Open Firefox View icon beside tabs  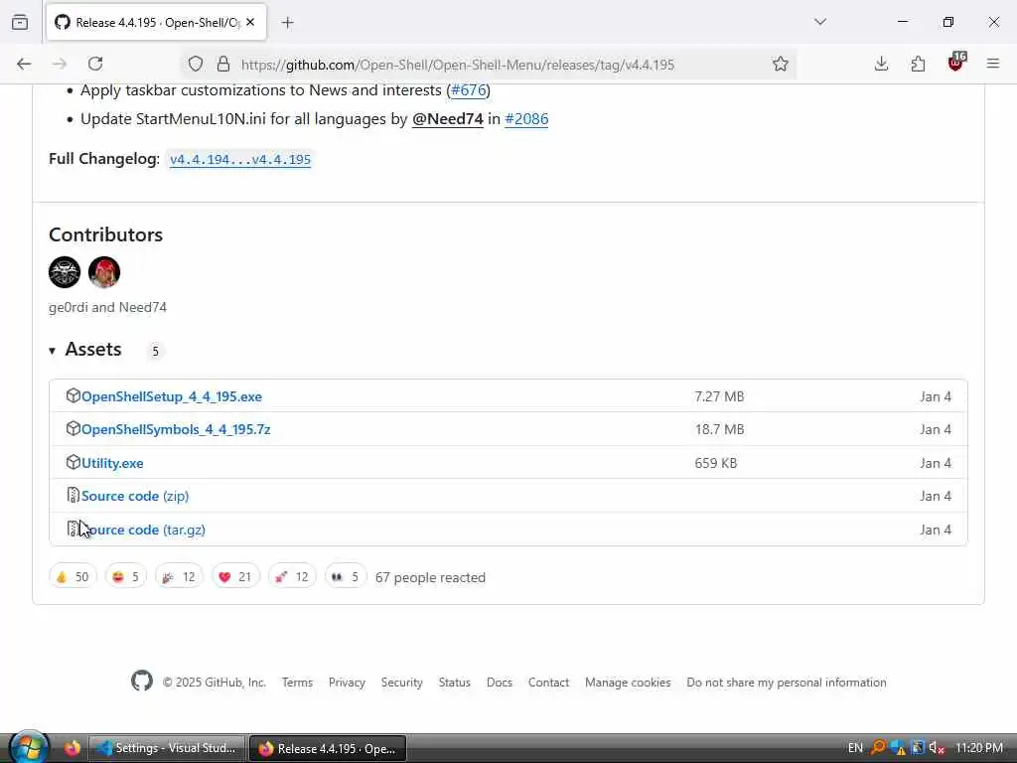(x=20, y=22)
